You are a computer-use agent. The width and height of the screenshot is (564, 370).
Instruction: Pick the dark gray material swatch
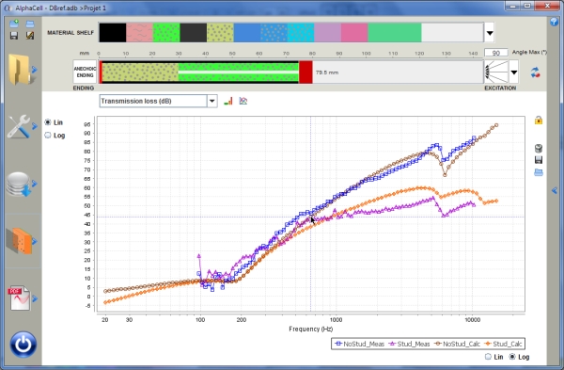coord(193,33)
